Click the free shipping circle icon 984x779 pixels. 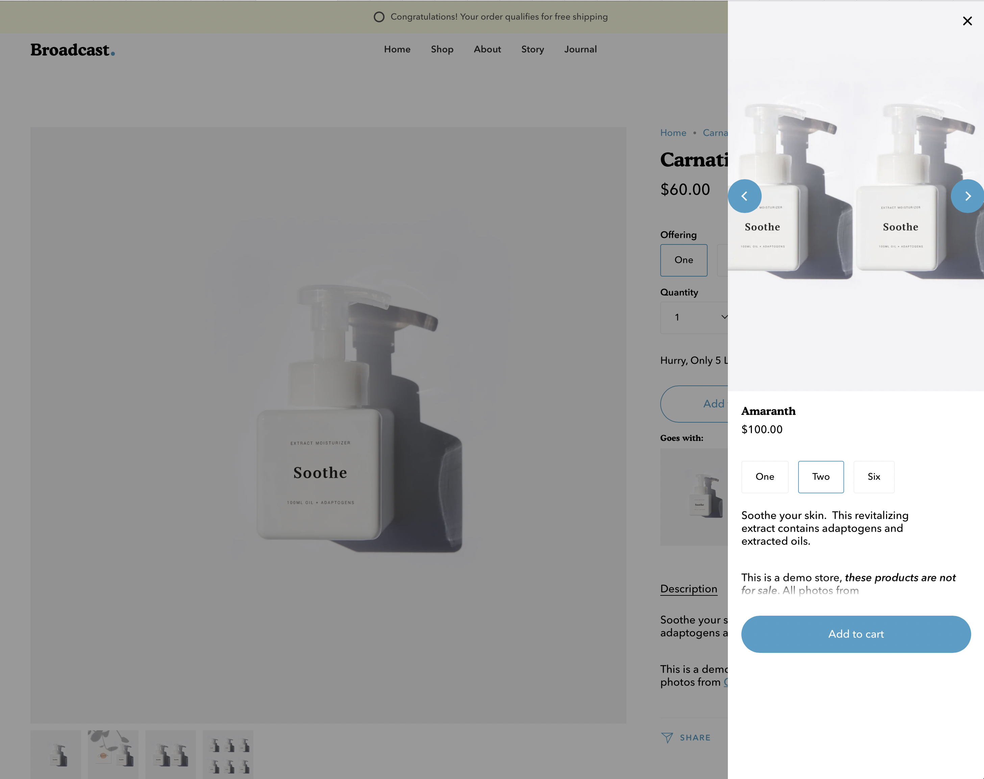coord(379,17)
